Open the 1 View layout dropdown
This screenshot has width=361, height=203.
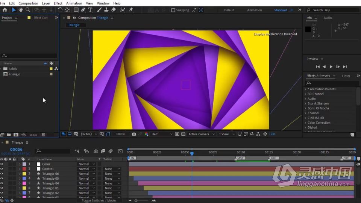coord(227,134)
